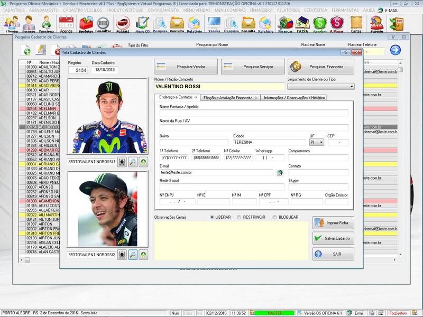Click send email icon beside E-mail field
Viewport: 423px width, 317px height.
pos(280,172)
